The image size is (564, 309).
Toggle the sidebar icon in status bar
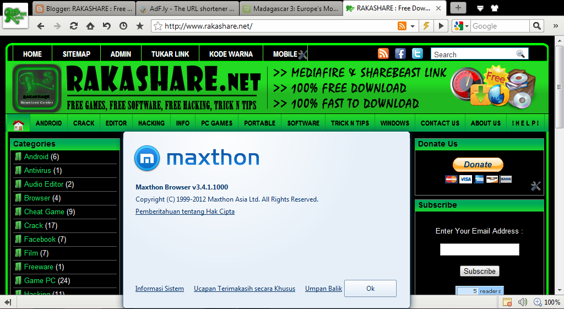click(x=8, y=302)
